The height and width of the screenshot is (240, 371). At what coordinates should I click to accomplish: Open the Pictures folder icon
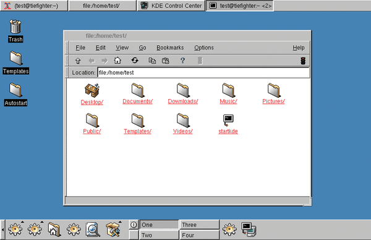coord(274,90)
